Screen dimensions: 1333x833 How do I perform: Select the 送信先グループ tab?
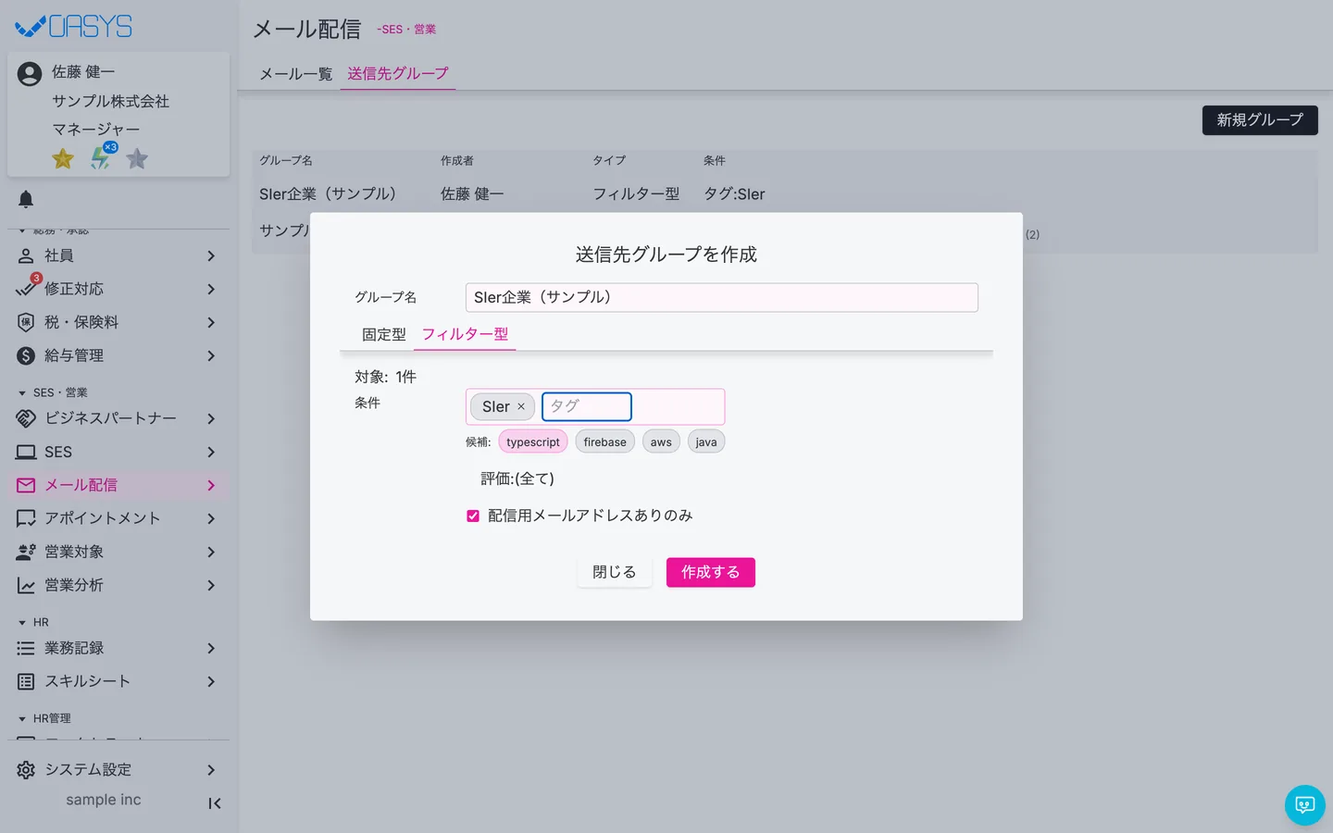point(398,74)
